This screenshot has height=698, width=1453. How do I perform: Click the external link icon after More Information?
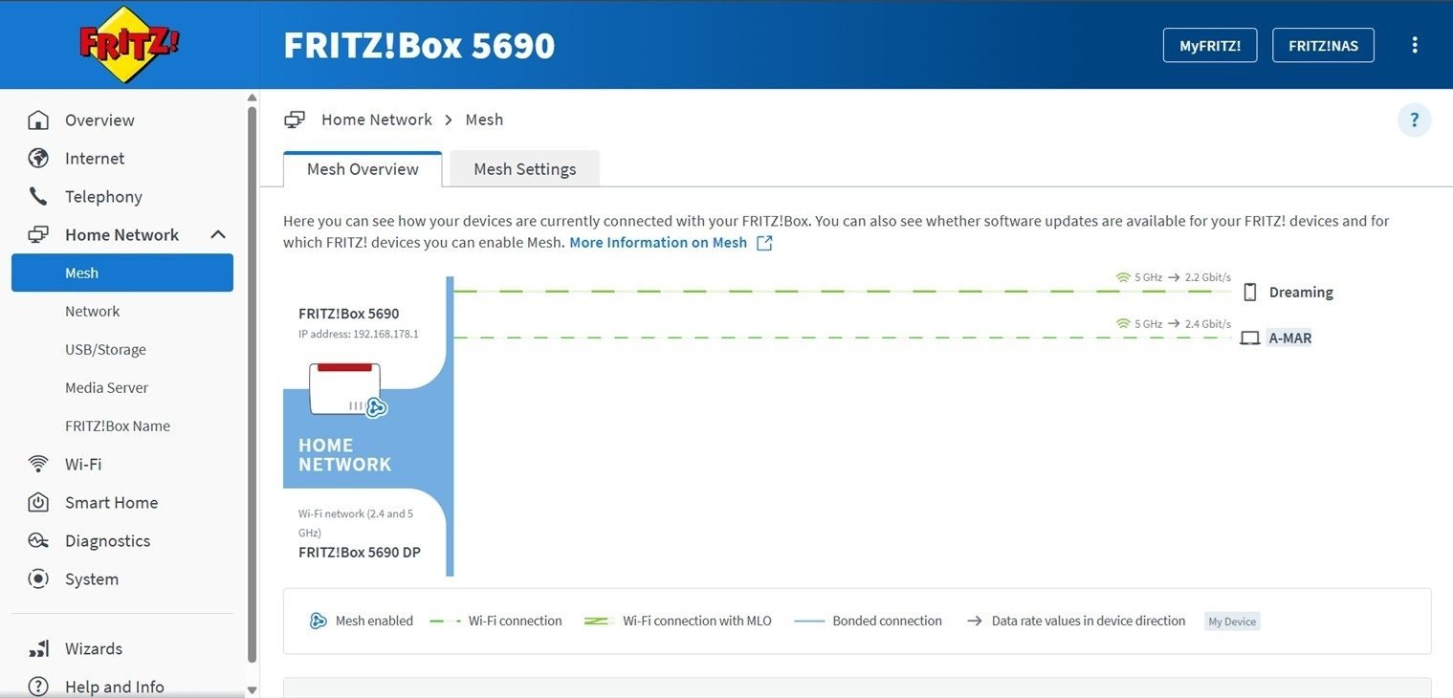tap(764, 243)
